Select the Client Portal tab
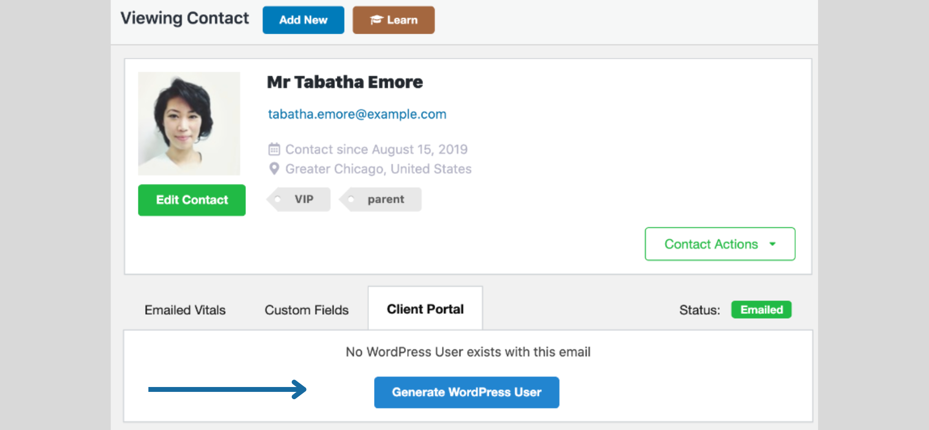 [x=425, y=309]
